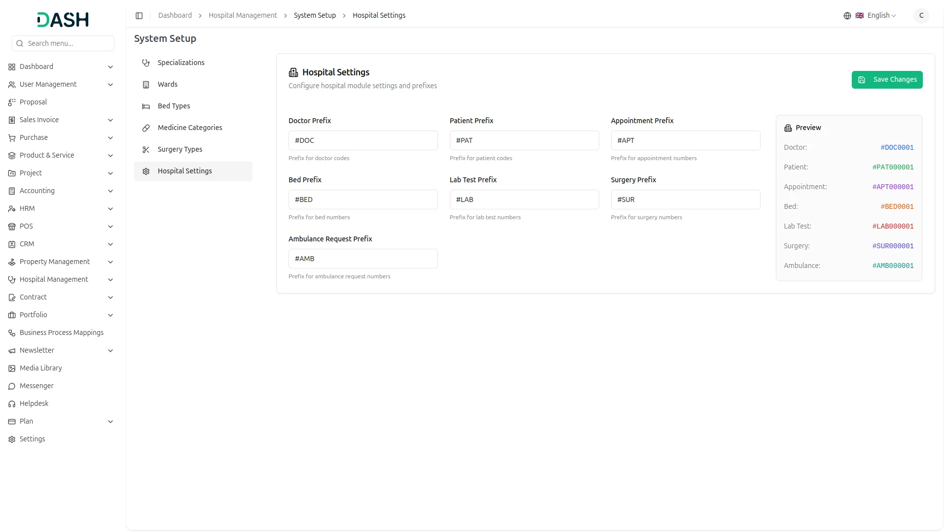Select Hospital Settings in setup list

pos(184,171)
